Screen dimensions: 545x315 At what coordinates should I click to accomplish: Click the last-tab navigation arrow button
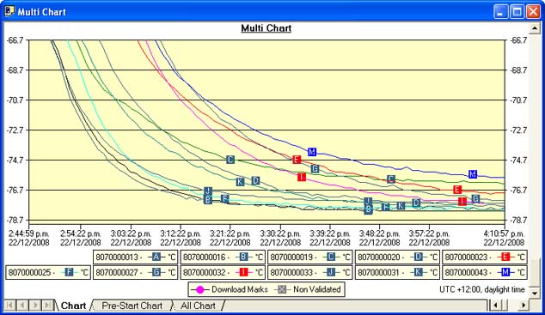click(47, 306)
